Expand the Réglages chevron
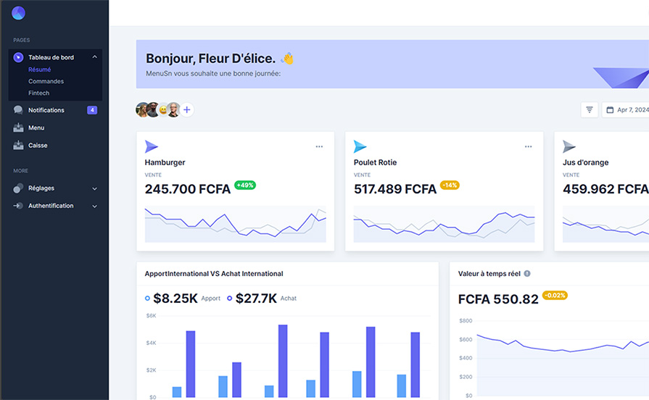The image size is (649, 400). click(94, 188)
